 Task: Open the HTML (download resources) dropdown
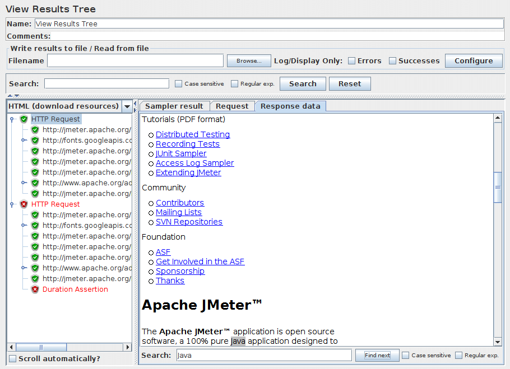(127, 106)
